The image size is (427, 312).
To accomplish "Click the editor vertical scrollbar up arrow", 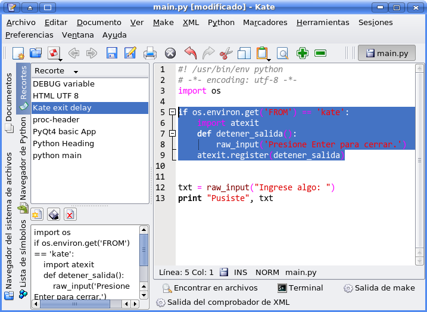I will 419,68.
